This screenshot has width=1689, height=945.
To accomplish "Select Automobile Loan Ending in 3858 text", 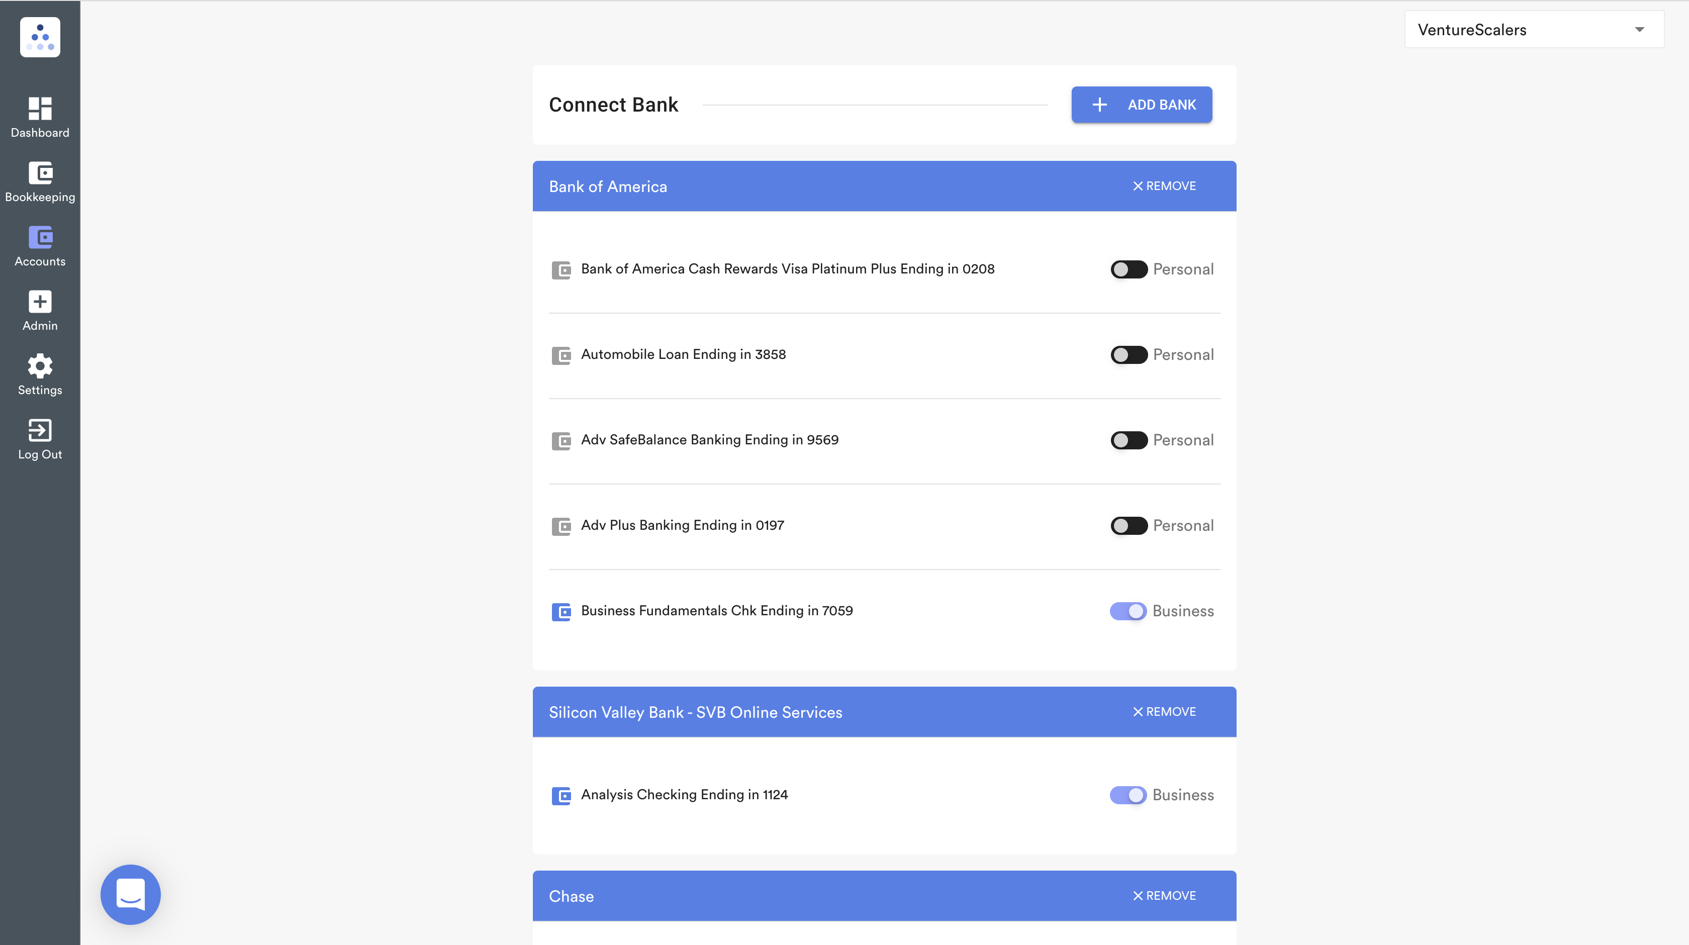I will tap(683, 355).
